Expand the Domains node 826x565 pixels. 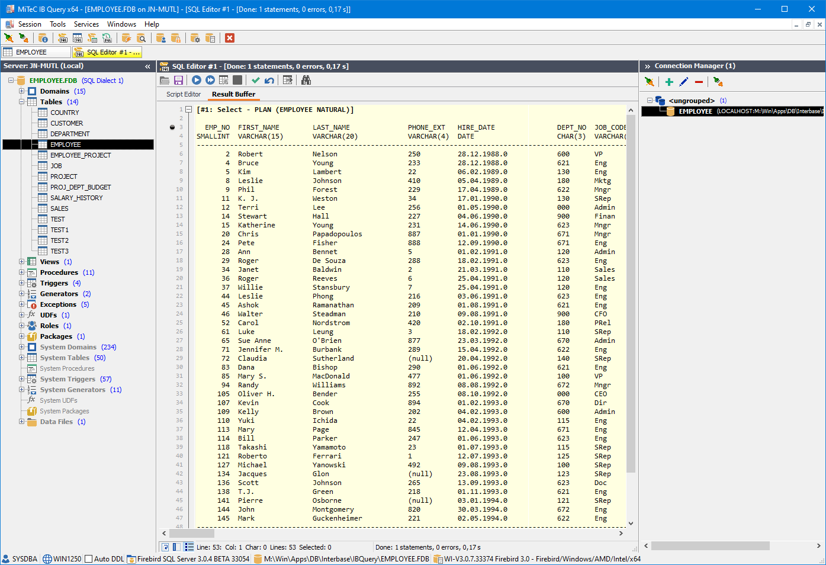click(22, 91)
